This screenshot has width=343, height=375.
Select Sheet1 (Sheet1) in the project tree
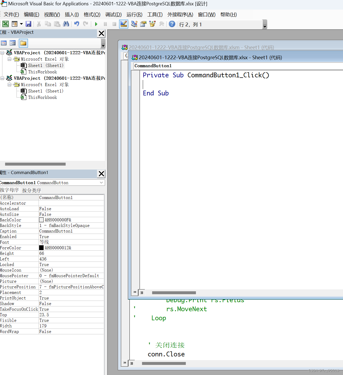[45, 65]
